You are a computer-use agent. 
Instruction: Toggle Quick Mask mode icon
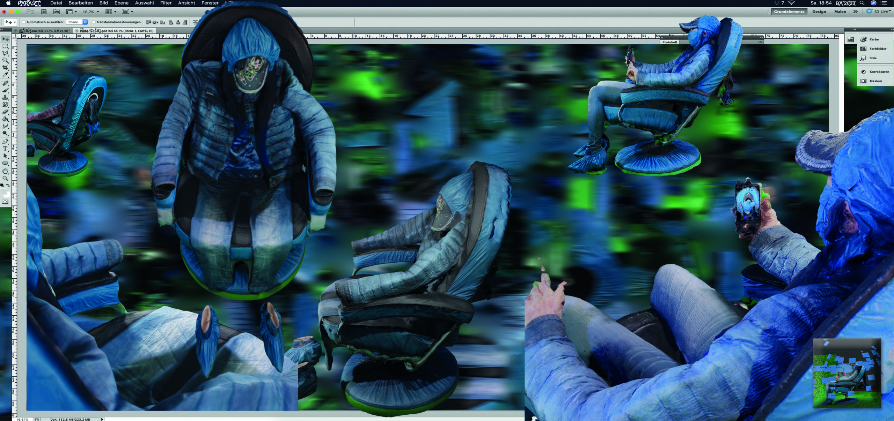point(5,202)
